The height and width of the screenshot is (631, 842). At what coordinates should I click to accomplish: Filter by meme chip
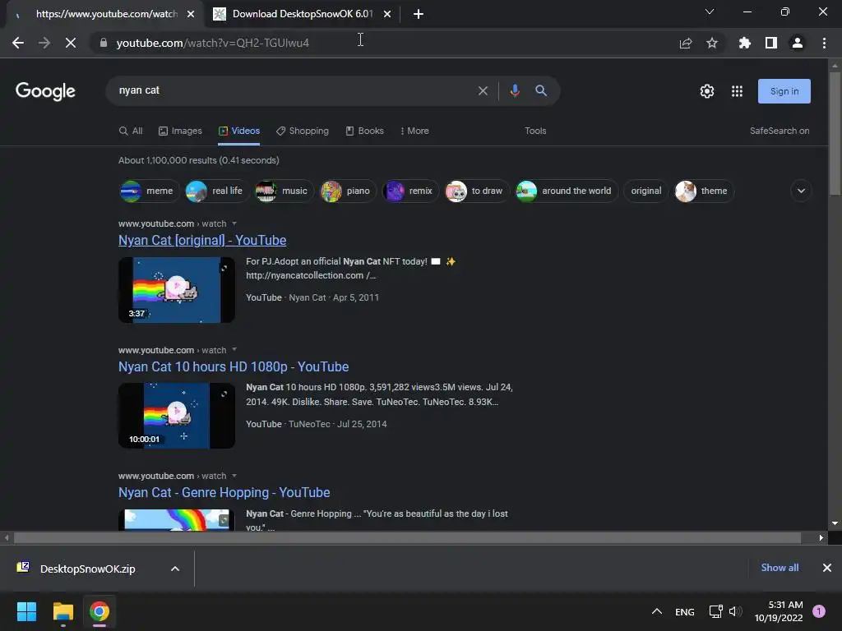149,191
